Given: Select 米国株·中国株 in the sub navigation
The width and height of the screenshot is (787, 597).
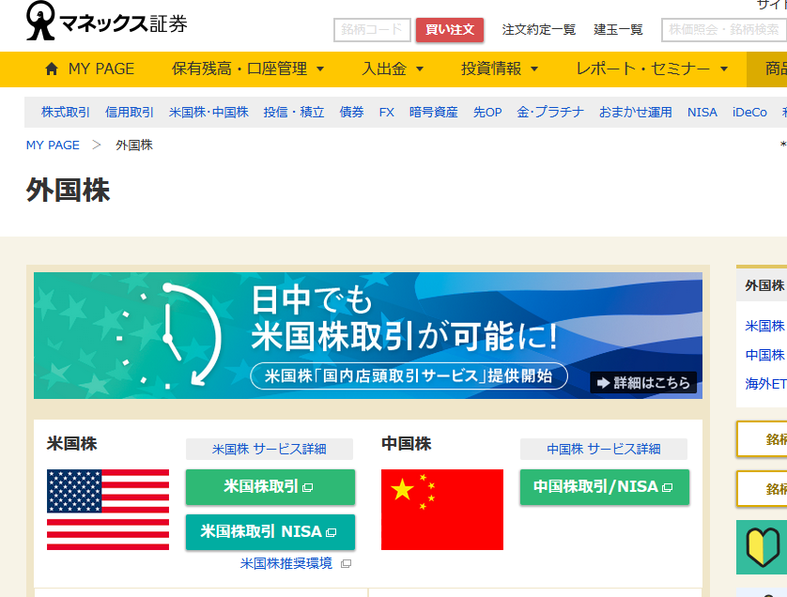Looking at the screenshot, I should [x=208, y=112].
